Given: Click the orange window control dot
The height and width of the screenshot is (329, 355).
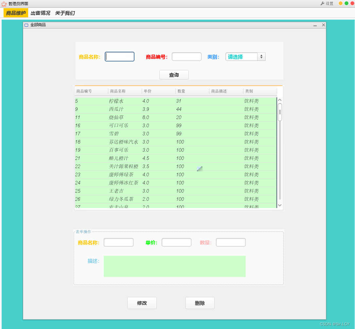Looking at the screenshot, I should click(x=341, y=3).
